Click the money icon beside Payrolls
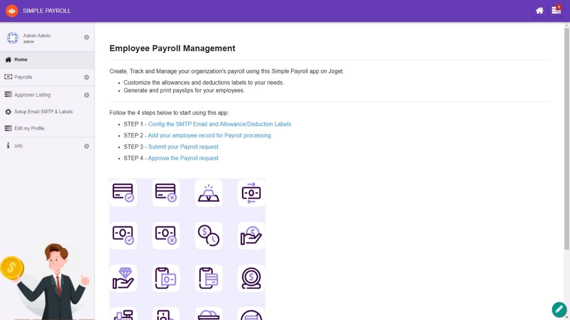Viewport: 570px width, 320px height. pos(8,77)
